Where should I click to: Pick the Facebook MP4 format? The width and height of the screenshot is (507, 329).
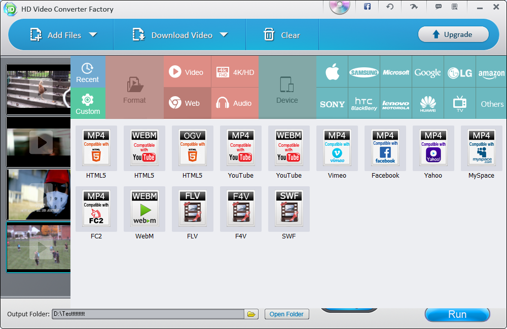pyautogui.click(x=385, y=148)
